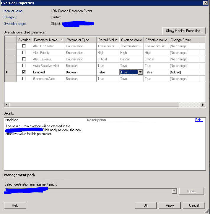Viewport: 210px width, 214px height.
Task: Click the Enabled row 'False' effective value cell
Action: tap(156, 72)
